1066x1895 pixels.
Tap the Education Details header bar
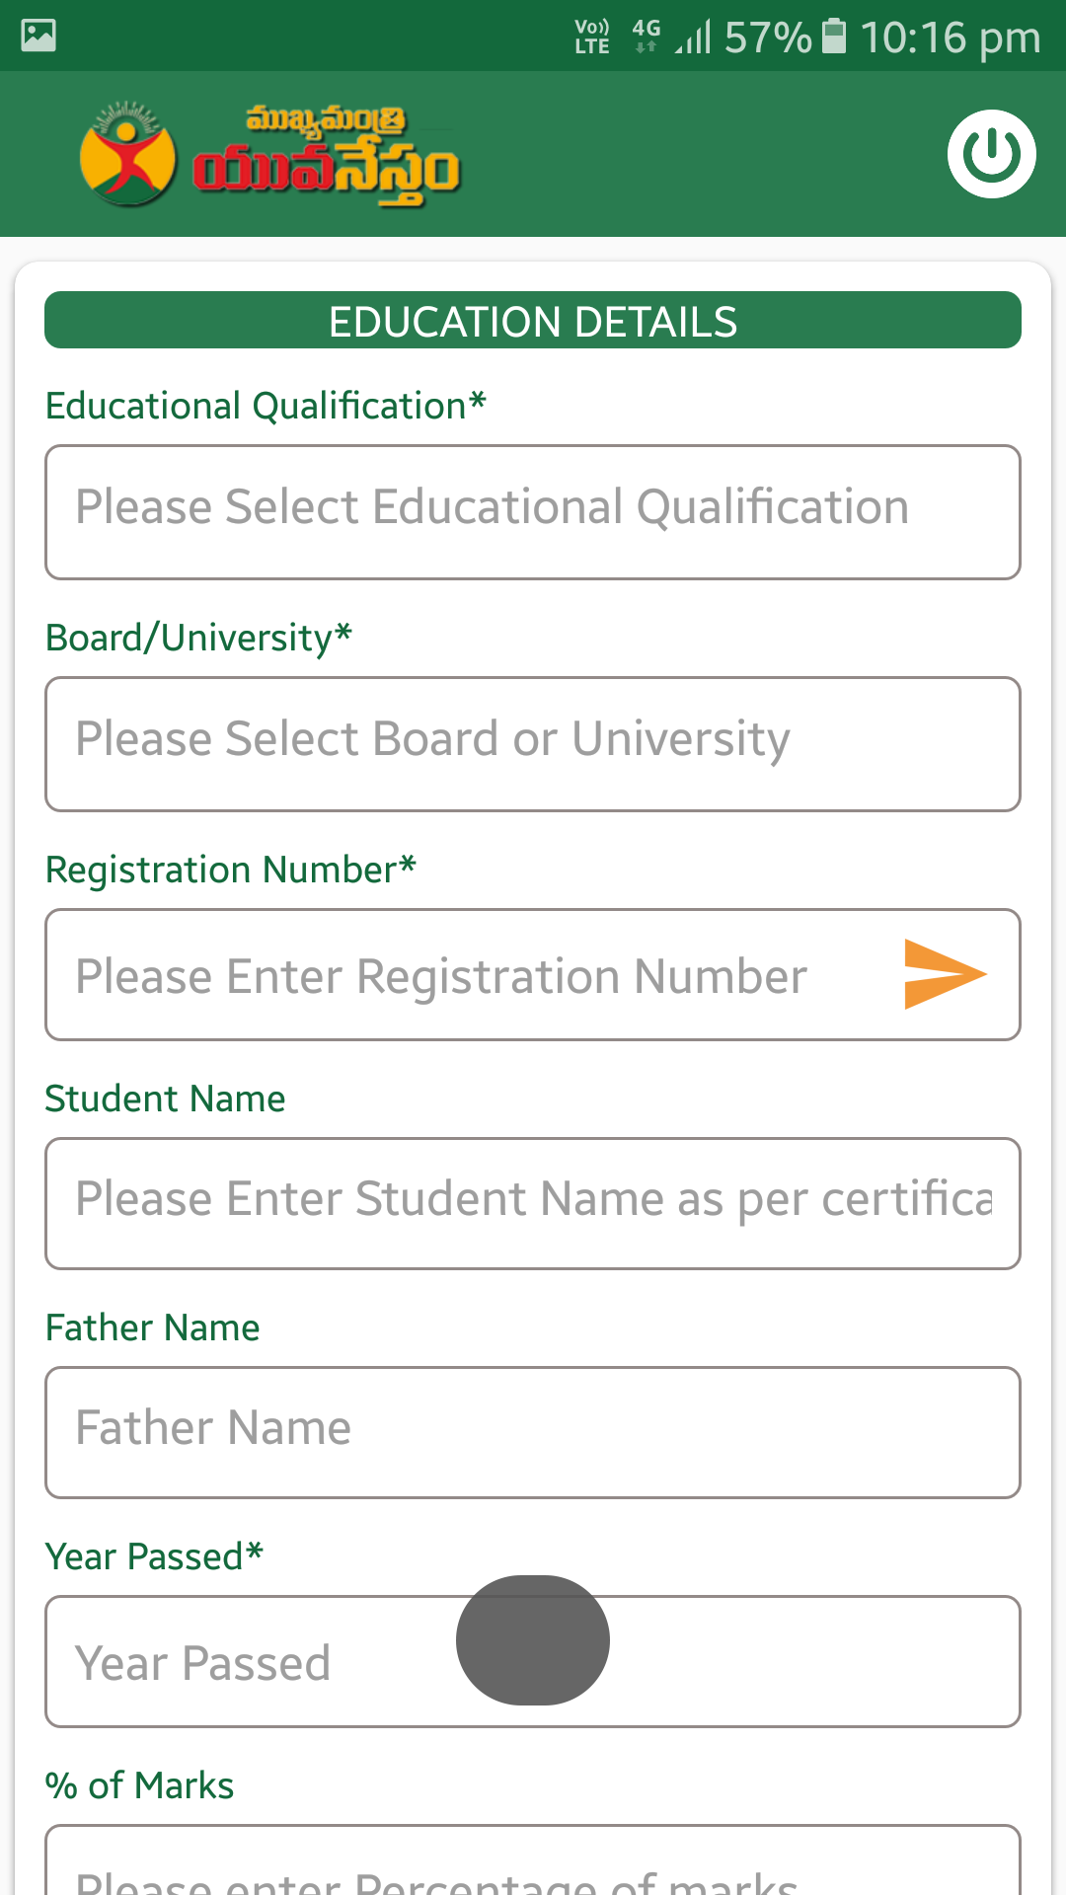533,320
